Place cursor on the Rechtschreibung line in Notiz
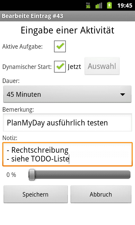Viewport: 135px width, 225px height. pyautogui.click(x=38, y=150)
